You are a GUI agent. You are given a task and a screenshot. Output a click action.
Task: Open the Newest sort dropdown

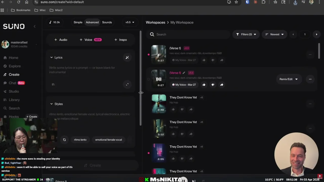274,34
